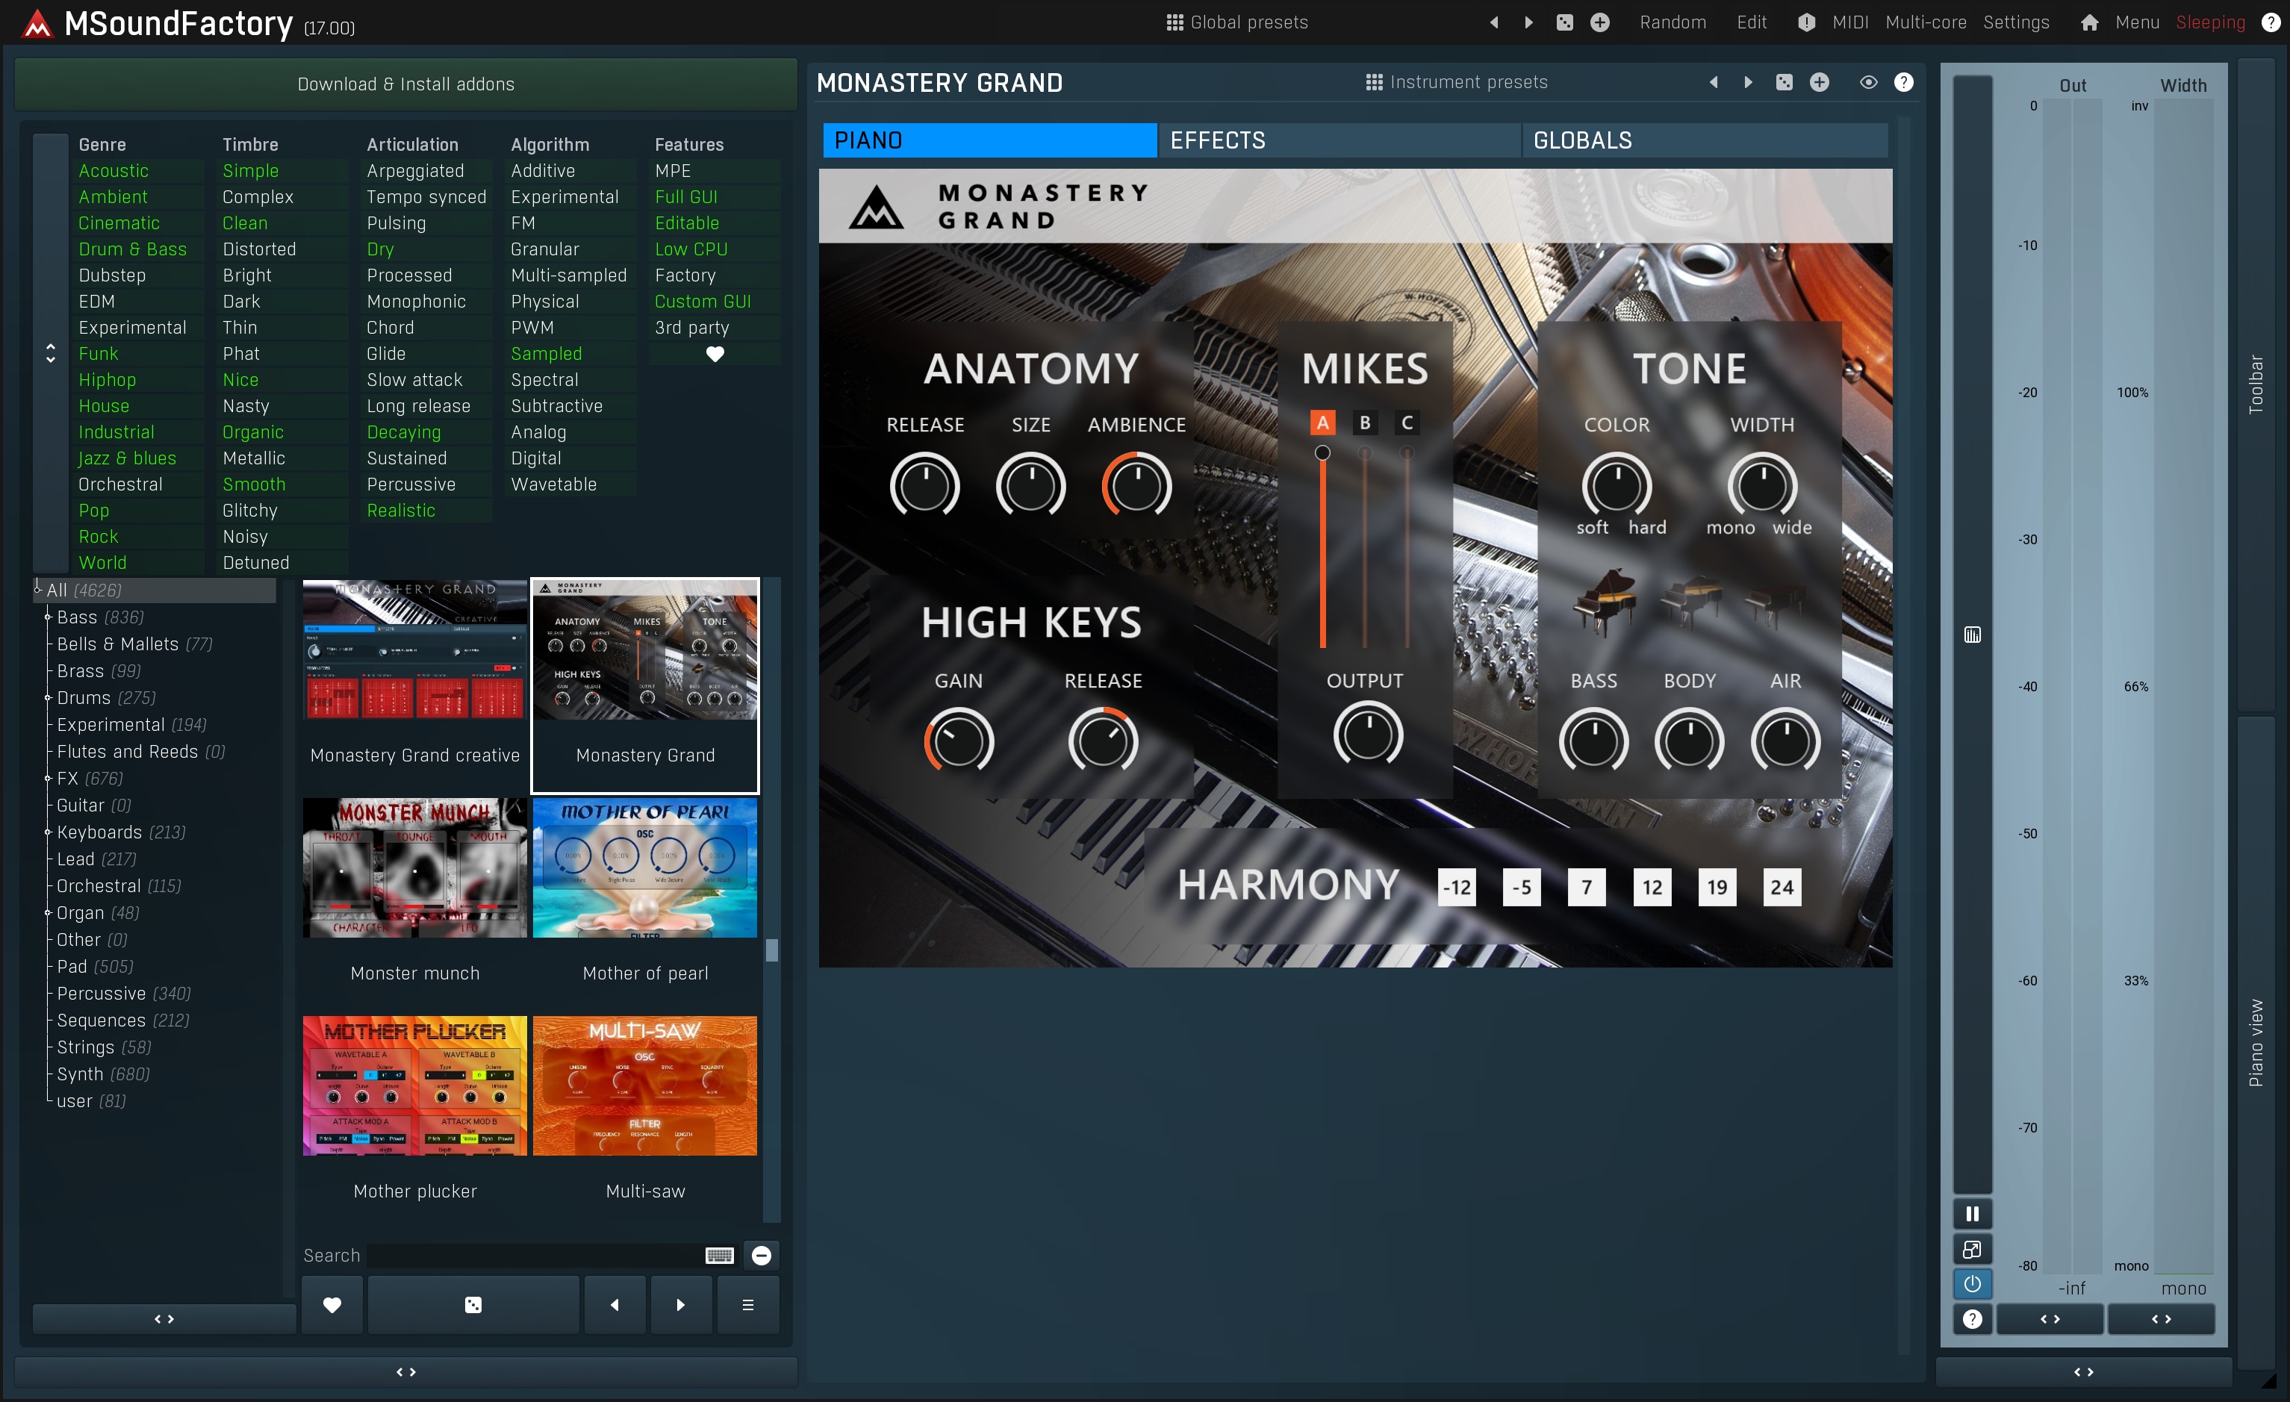2290x1402 pixels.
Task: Toggle the harmony 19 semitone button
Action: point(1717,886)
